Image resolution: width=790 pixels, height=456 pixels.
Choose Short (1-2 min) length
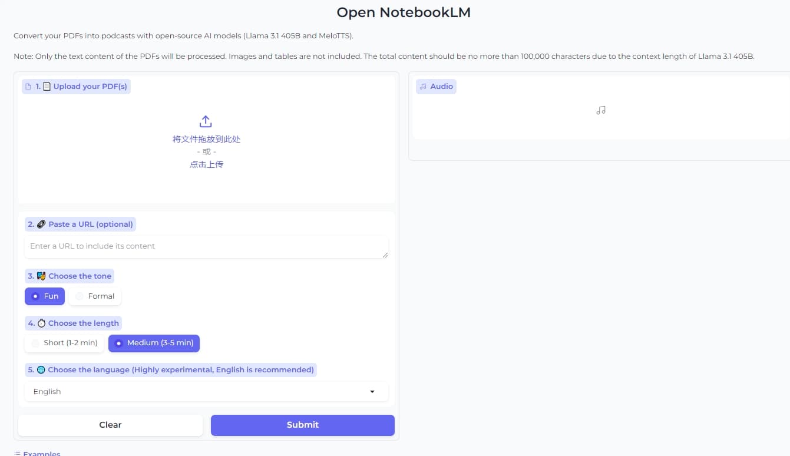point(64,343)
